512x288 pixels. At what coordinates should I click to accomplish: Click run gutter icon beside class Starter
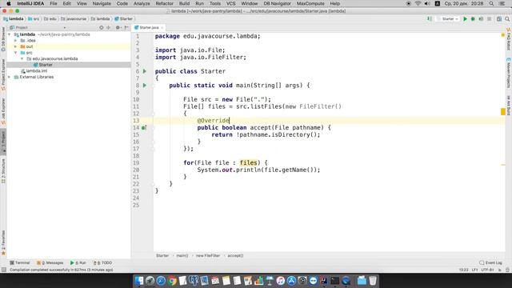145,71
